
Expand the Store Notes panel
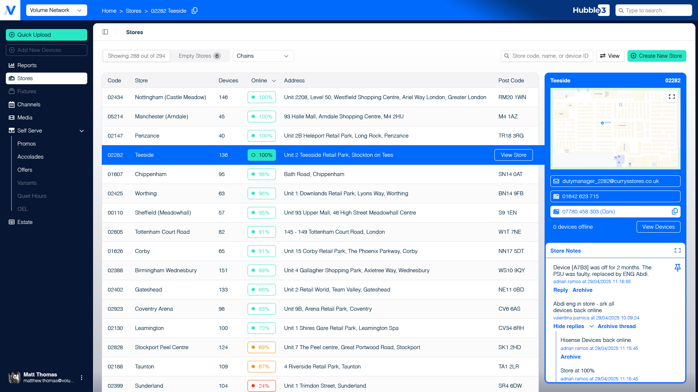(x=678, y=250)
